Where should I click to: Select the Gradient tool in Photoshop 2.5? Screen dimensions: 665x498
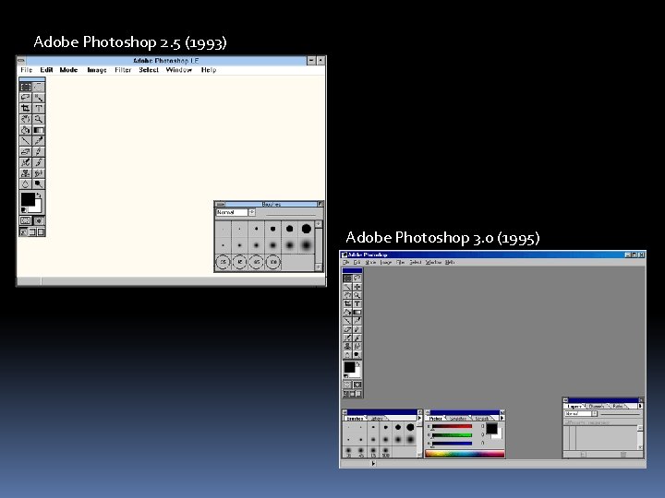pyautogui.click(x=39, y=130)
